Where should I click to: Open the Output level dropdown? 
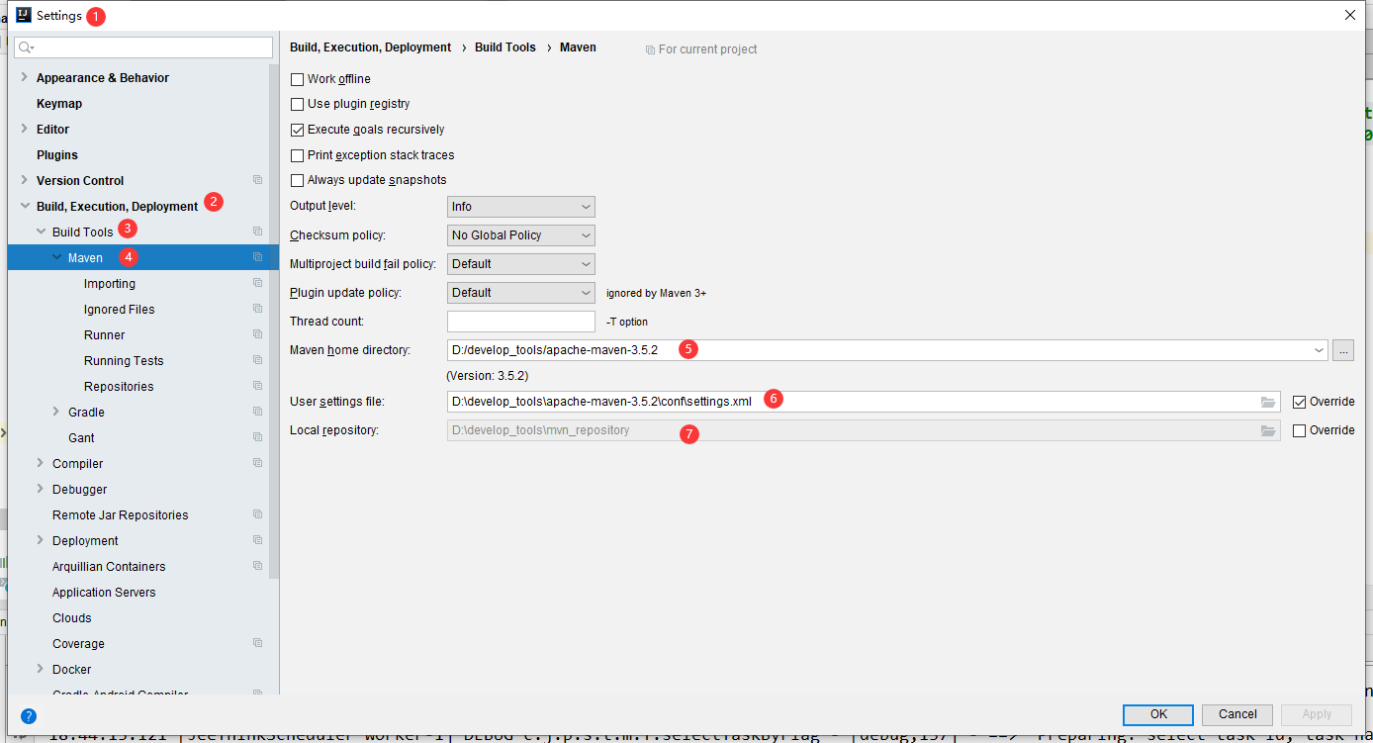(x=521, y=207)
